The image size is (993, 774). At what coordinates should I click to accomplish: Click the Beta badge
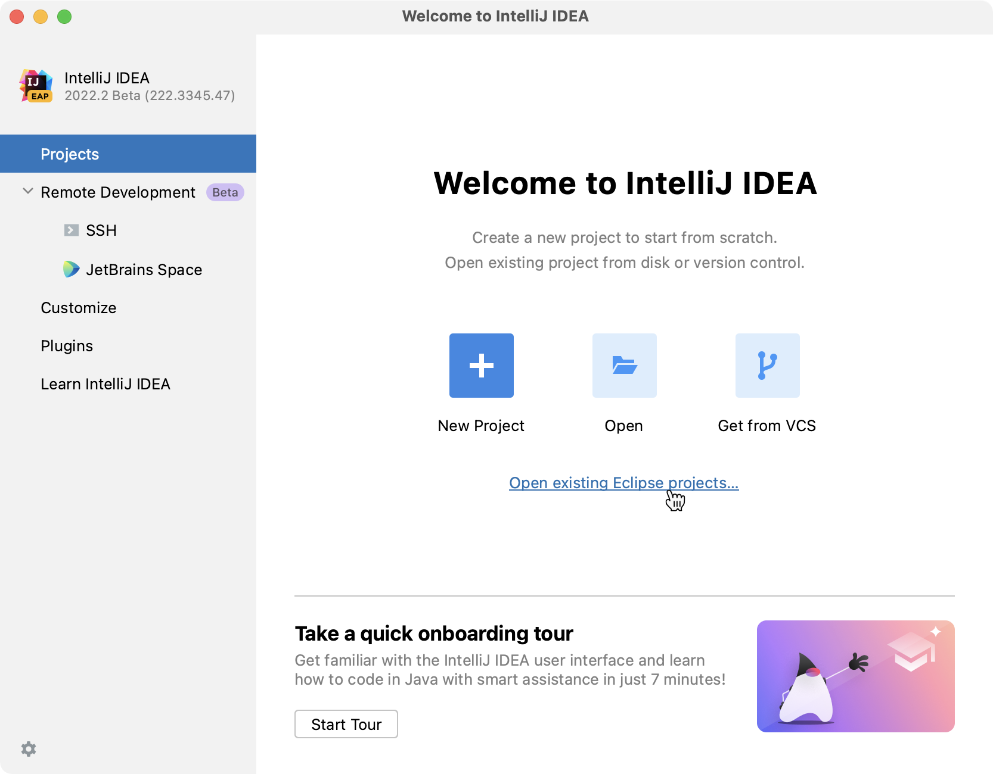click(x=225, y=192)
